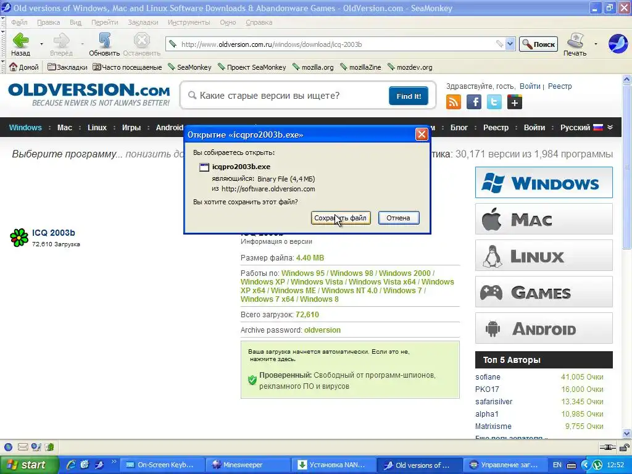Open the oldversion archive password link
This screenshot has width=632, height=474.
click(322, 330)
